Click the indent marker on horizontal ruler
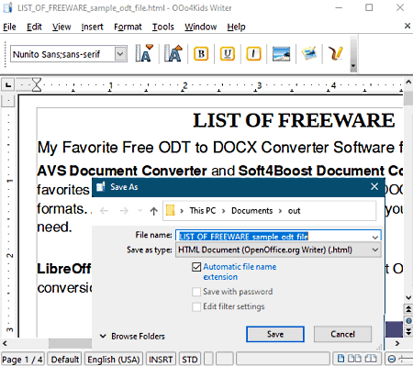The image size is (413, 366). click(x=37, y=84)
